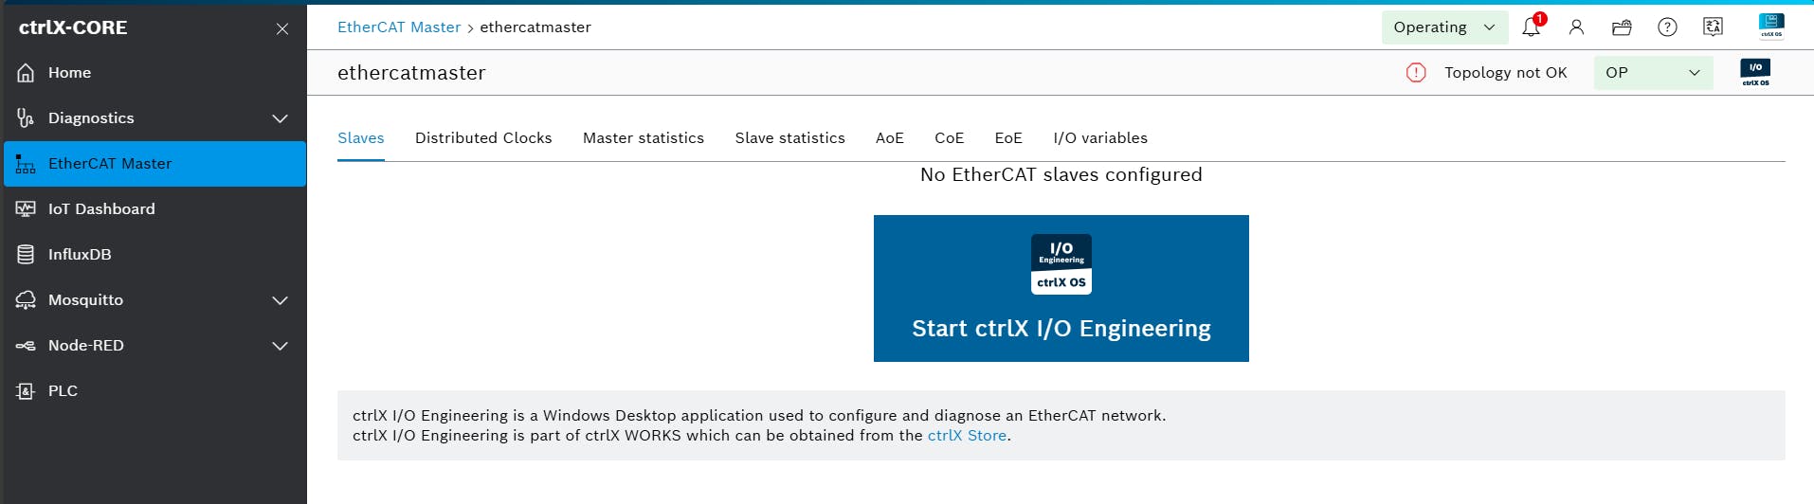Click the PLC chip icon

tap(26, 391)
